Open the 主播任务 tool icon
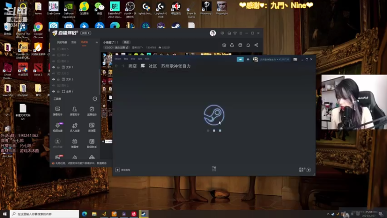This screenshot has width=387, height=218. coord(92,111)
